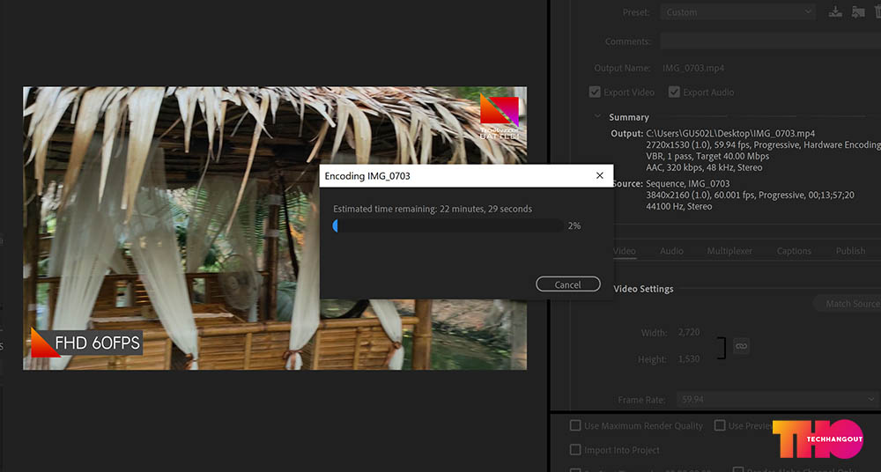Open the Publish tab

[x=850, y=251]
